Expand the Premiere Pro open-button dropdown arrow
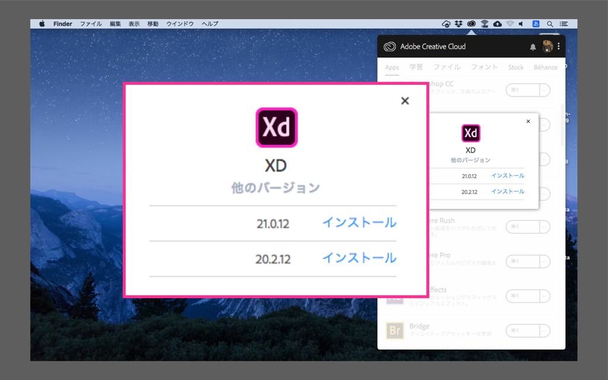 [x=544, y=261]
